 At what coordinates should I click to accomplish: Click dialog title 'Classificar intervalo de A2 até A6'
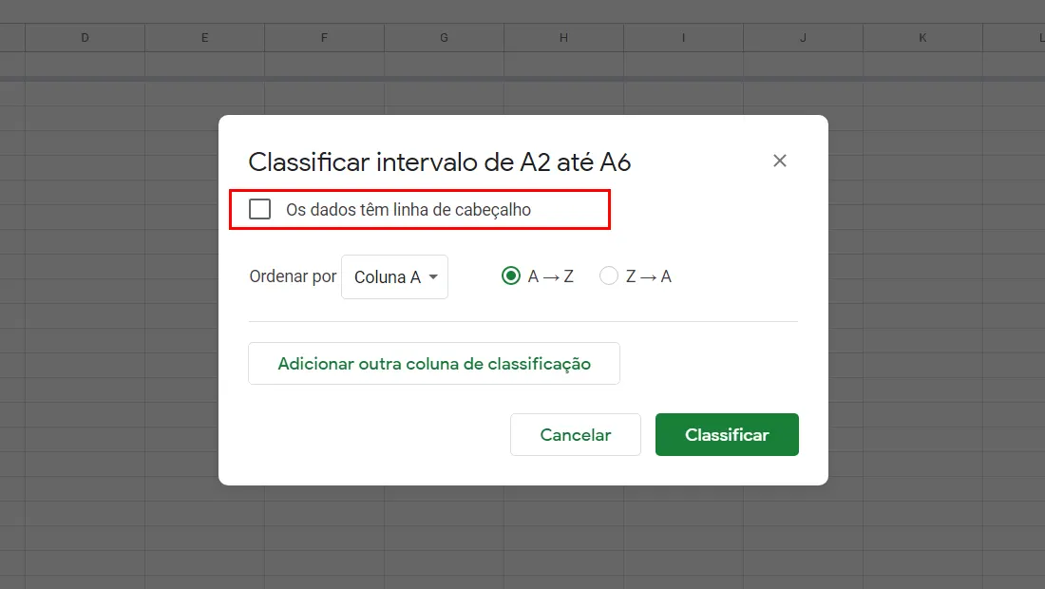coord(439,161)
